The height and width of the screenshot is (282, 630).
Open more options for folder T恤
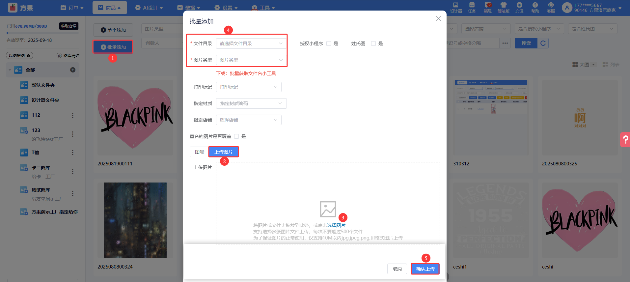click(x=73, y=153)
